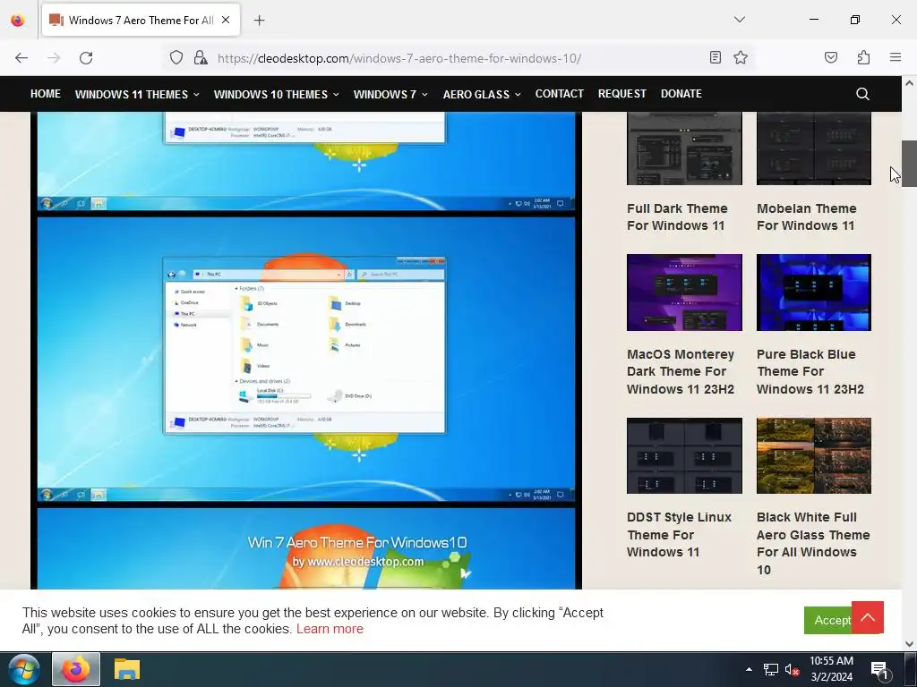The height and width of the screenshot is (687, 917).
Task: Expand WINDOWS 7 menu
Action: point(390,94)
